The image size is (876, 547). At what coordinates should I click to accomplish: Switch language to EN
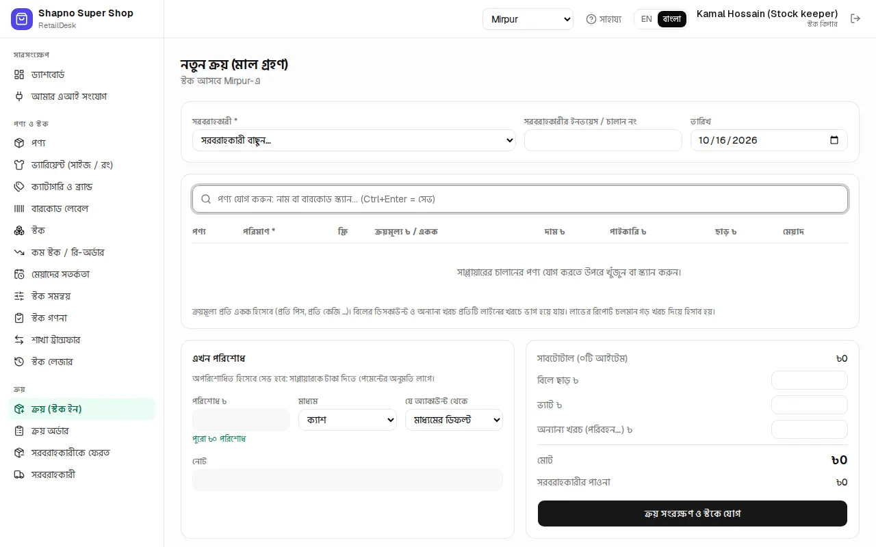pos(646,19)
